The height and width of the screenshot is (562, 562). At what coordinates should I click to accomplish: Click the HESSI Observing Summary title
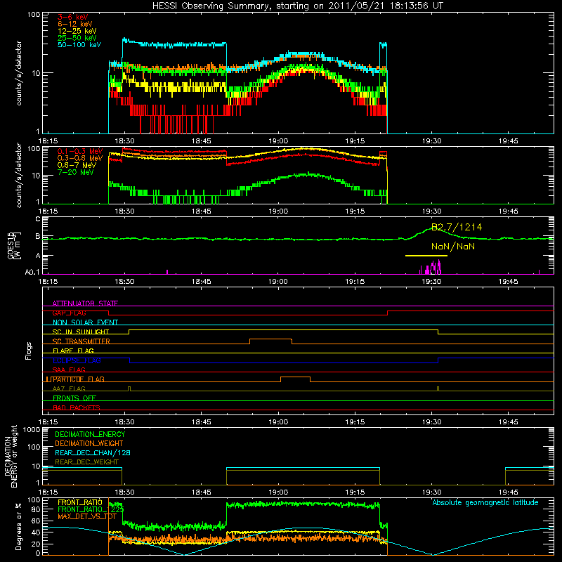[x=297, y=6]
